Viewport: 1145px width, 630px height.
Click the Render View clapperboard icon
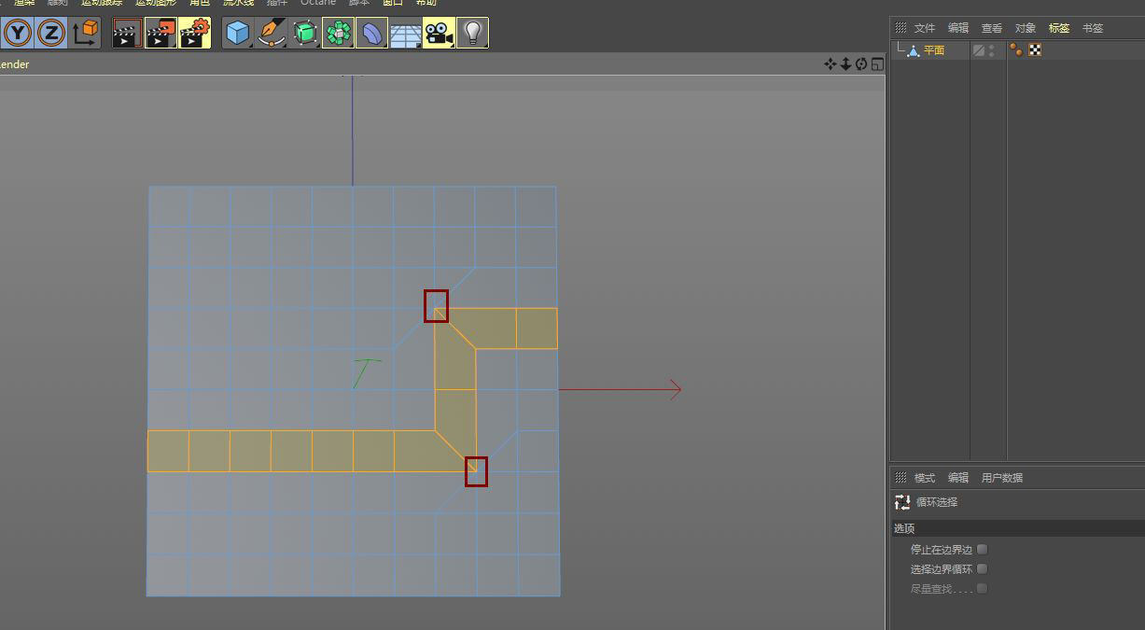127,34
